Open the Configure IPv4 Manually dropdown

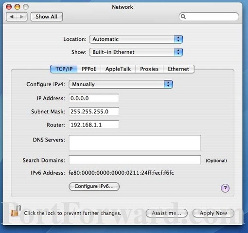(121, 84)
